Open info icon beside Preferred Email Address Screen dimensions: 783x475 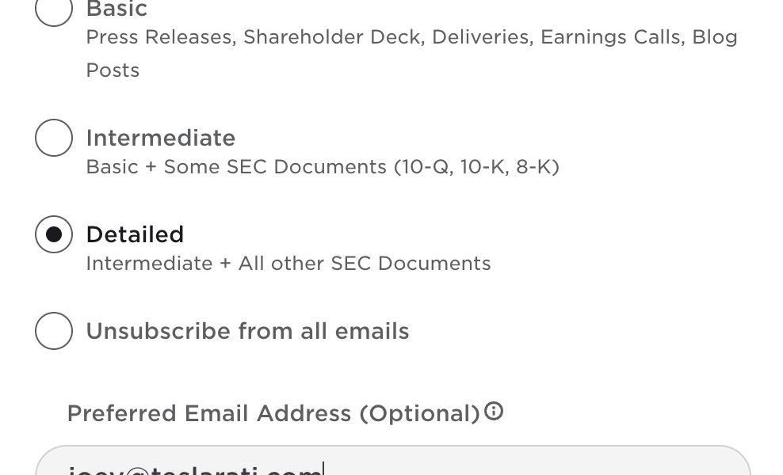pos(494,411)
